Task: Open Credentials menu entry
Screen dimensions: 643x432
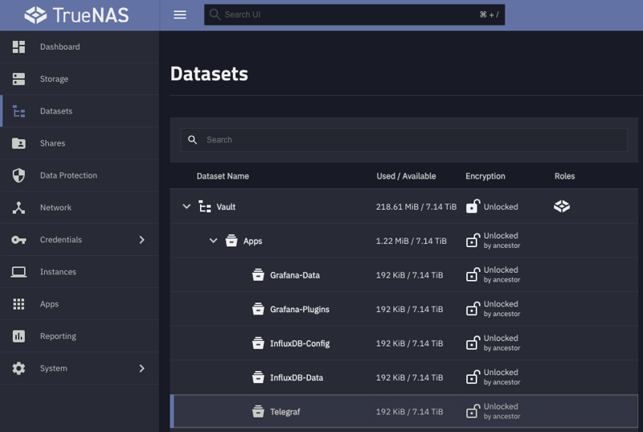Action: click(80, 240)
